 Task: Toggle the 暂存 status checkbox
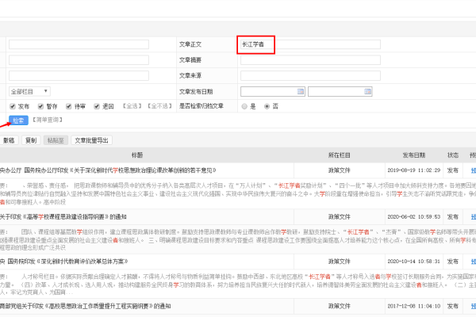[x=40, y=106]
